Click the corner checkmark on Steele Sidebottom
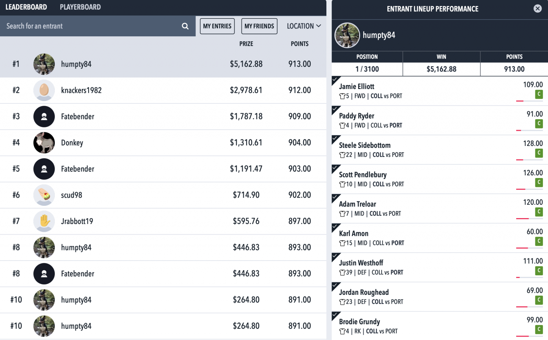The image size is (548, 340). tap(335, 139)
